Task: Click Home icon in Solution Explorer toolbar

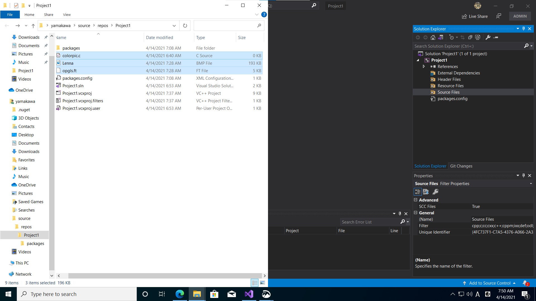Action: (x=433, y=37)
